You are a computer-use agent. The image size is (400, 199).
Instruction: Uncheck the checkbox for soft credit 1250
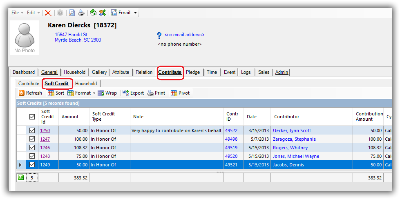pos(32,130)
